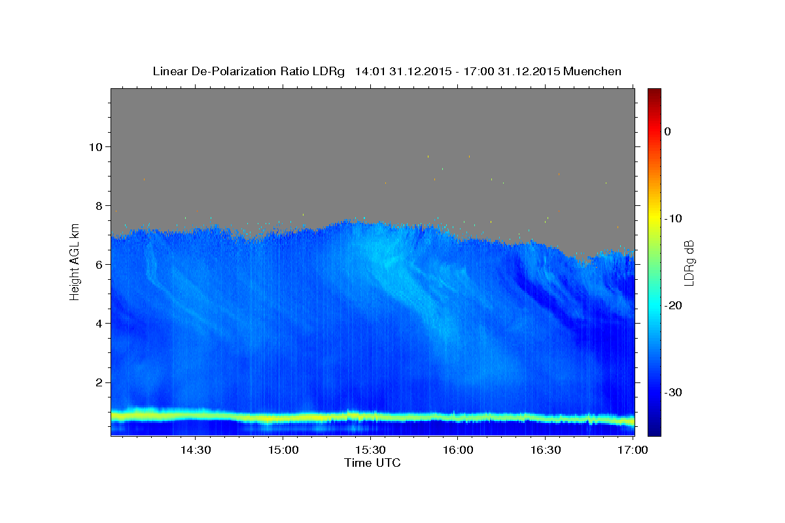The height and width of the screenshot is (523, 785).
Task: Click the '17:00' time tick label
Action: [633, 450]
